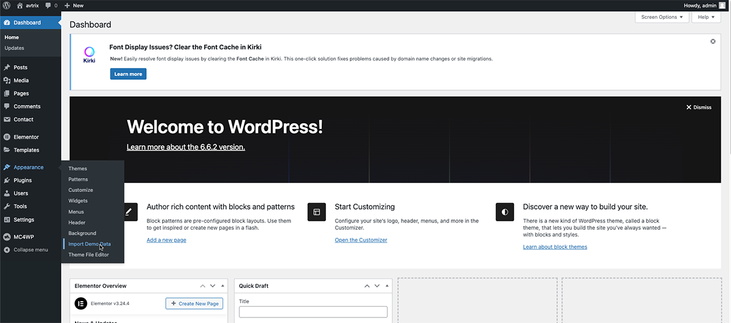
Task: Open the comments bubble in admin bar
Action: point(48,5)
